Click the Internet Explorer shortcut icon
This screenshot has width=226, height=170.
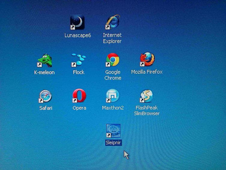pos(113,22)
